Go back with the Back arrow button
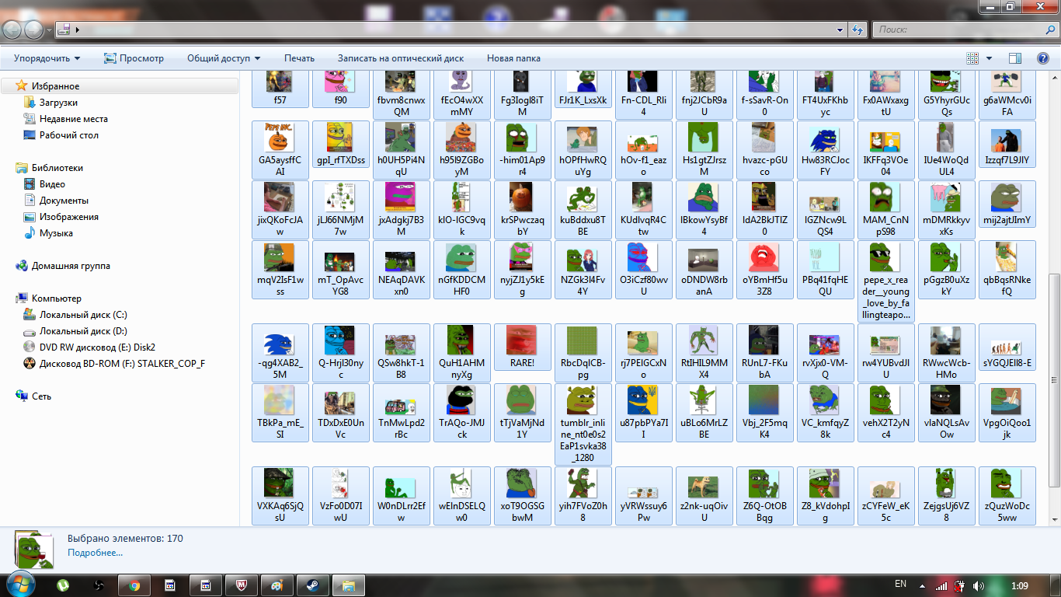Screen dimensions: 1061x597 (12, 30)
